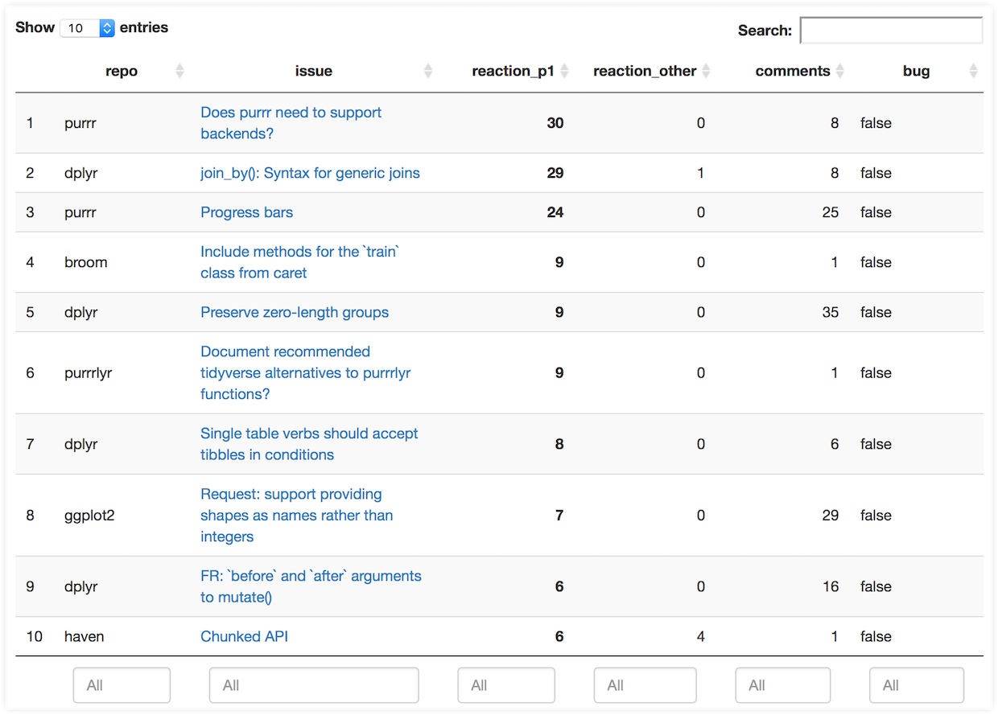This screenshot has width=998, height=715.
Task: Click the comments column filter field
Action: 783,685
